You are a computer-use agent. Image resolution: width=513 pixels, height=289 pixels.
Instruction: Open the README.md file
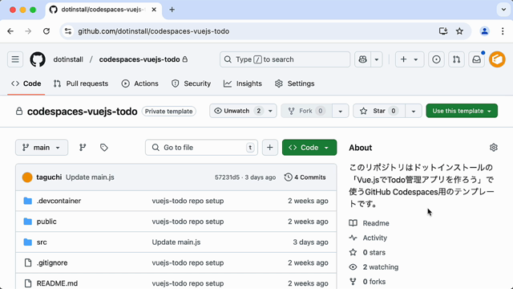pyautogui.click(x=57, y=283)
